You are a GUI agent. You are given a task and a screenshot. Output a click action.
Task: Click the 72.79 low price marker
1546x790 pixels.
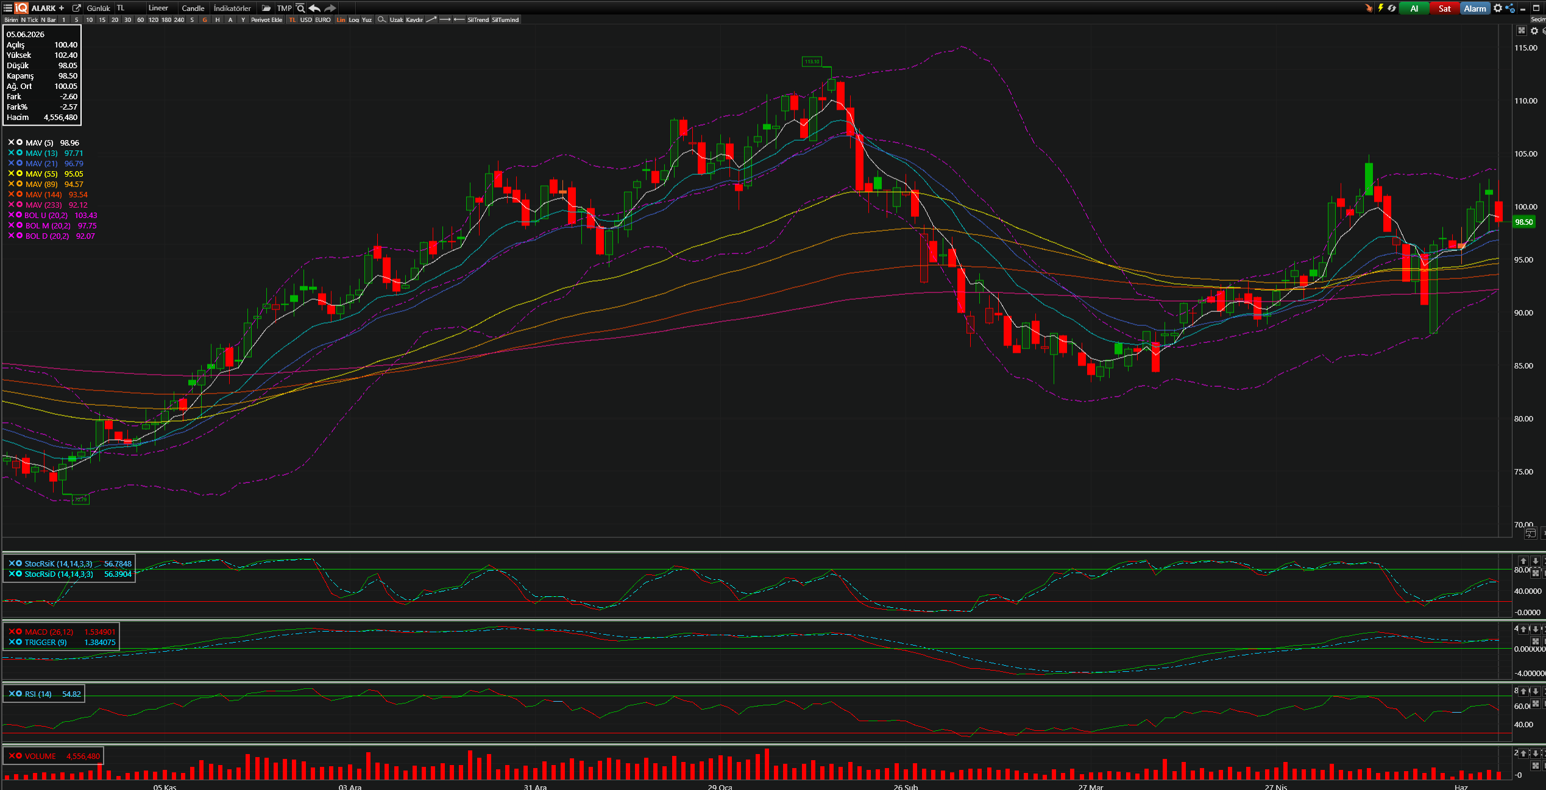pyautogui.click(x=80, y=499)
